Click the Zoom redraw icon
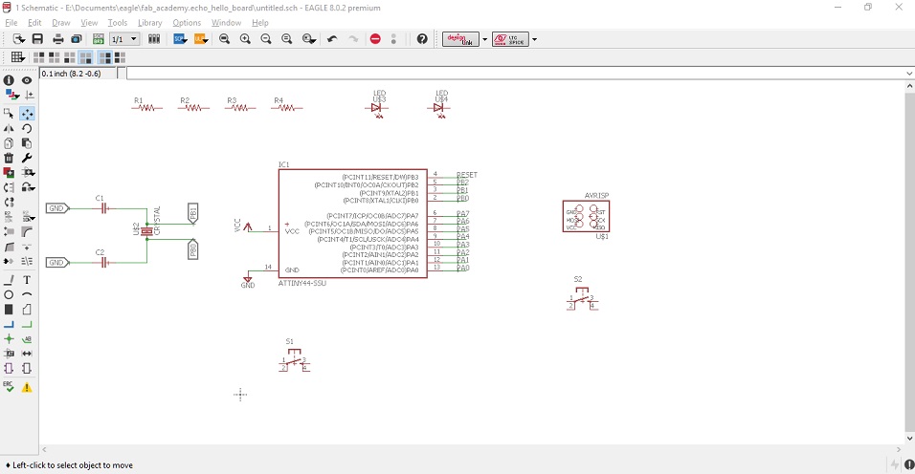Viewport: 915px width, 474px height. click(286, 39)
